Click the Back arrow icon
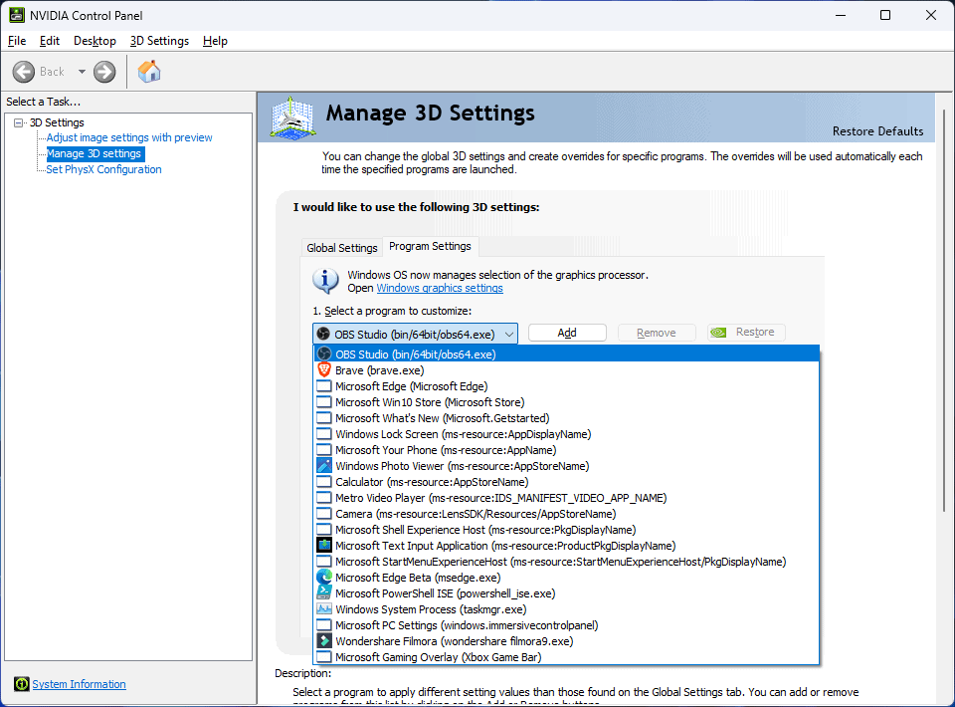This screenshot has height=707, width=955. (x=26, y=72)
